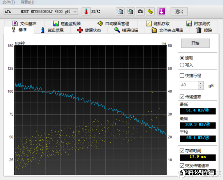
Task: Click the blue transfer rate graph line
Action: coord(91,101)
